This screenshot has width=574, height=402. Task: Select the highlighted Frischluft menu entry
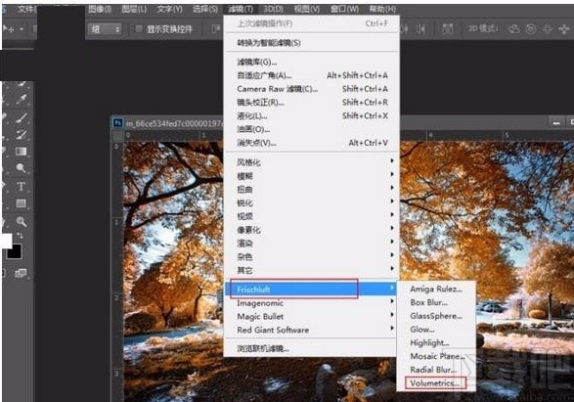(x=312, y=289)
